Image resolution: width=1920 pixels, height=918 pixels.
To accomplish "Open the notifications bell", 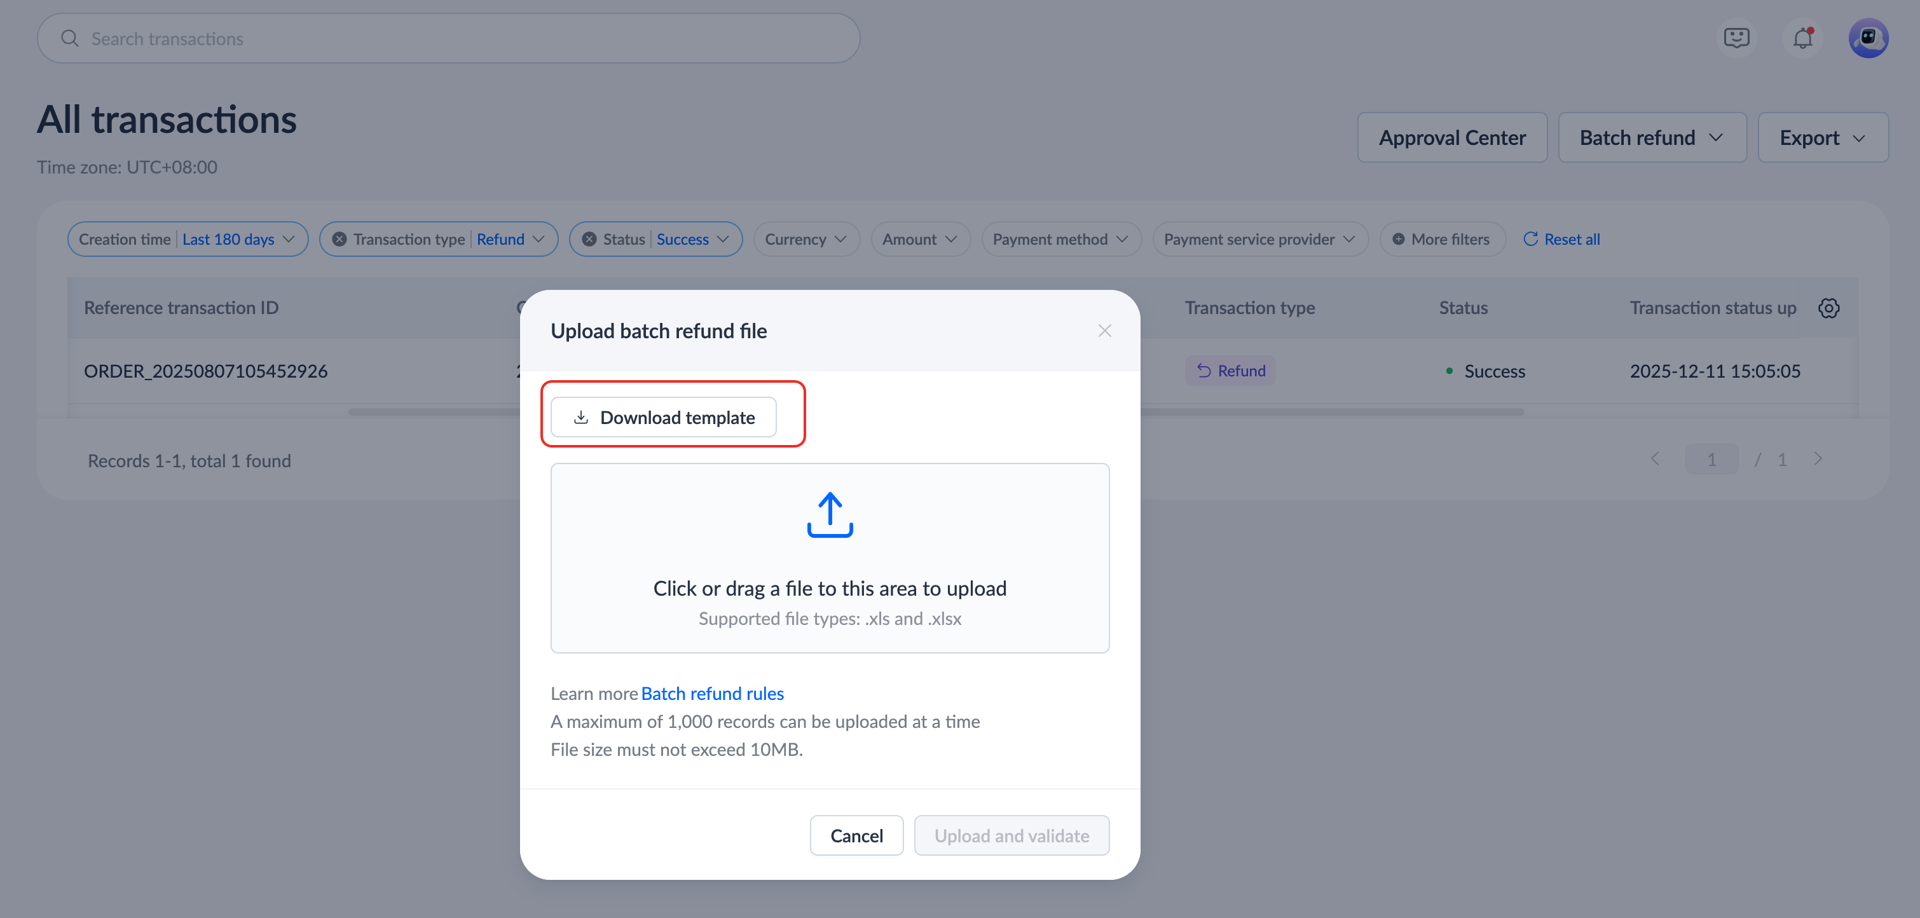I will (x=1802, y=38).
